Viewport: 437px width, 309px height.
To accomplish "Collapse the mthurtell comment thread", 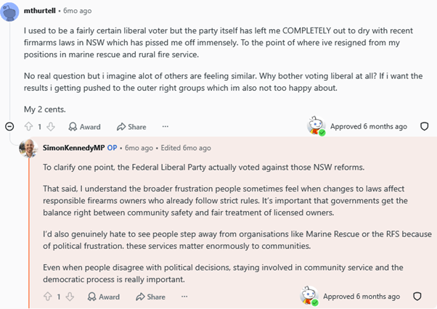I will point(9,127).
